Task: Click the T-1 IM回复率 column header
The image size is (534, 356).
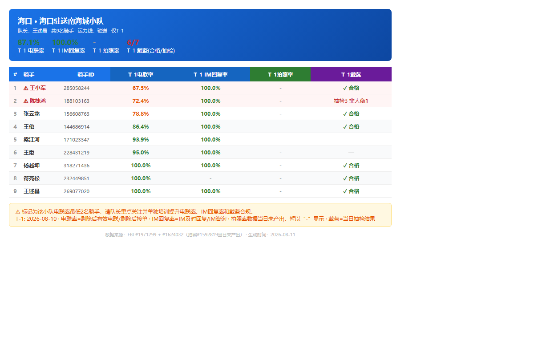Action: [210, 74]
